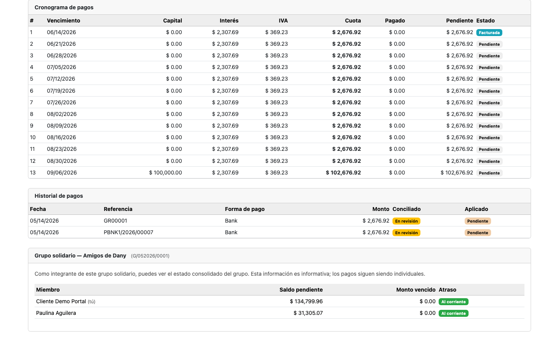Click Pendiente status badge for 08/30/2026 installment
559x349 pixels.
point(489,161)
